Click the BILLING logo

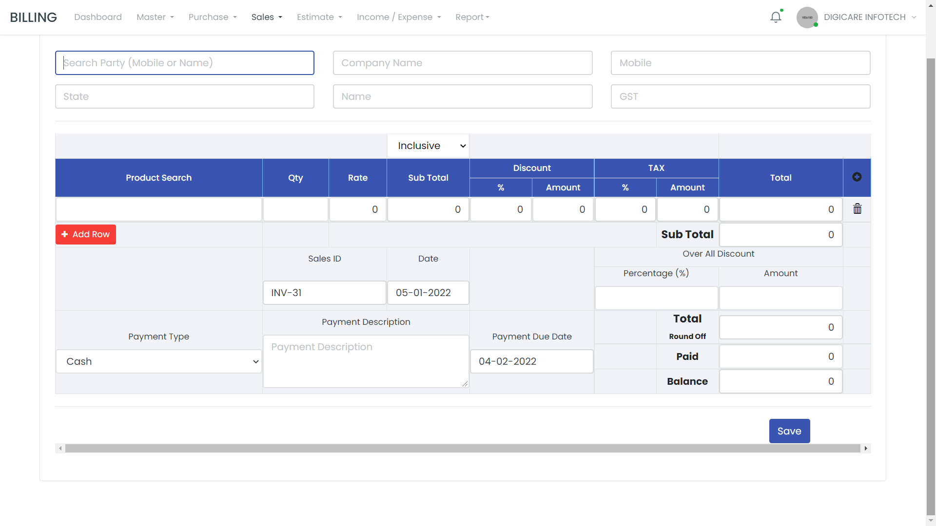click(x=33, y=17)
